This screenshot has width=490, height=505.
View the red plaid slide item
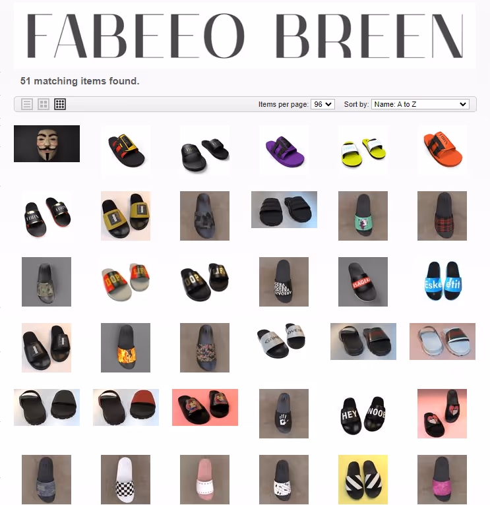[x=442, y=216]
